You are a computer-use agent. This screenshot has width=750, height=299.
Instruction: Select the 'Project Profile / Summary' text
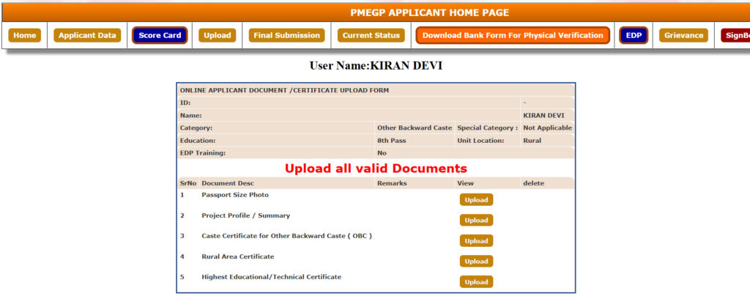click(246, 215)
